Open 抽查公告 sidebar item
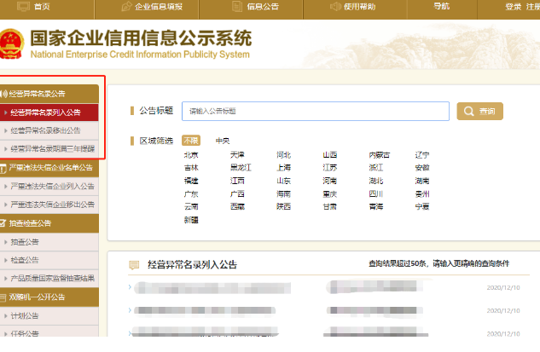 [x=49, y=242]
